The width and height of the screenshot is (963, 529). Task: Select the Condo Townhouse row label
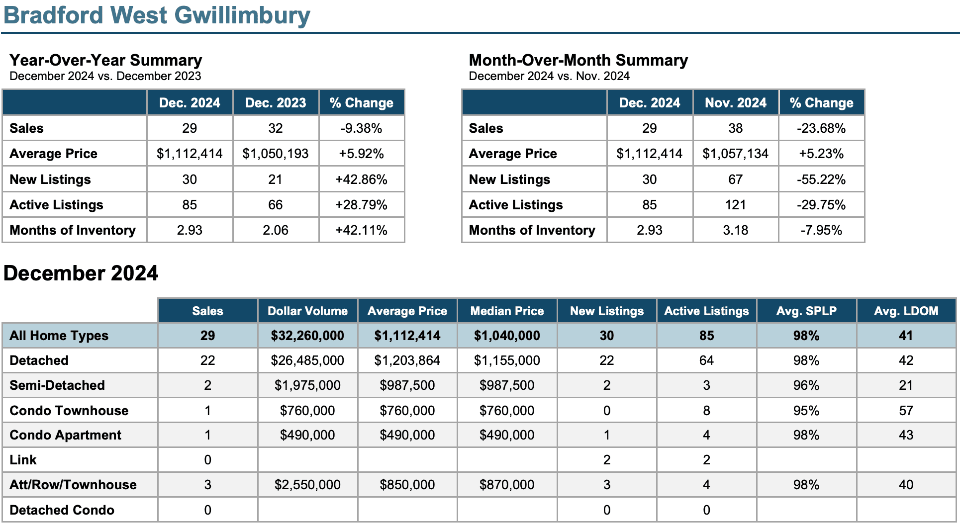pos(69,411)
